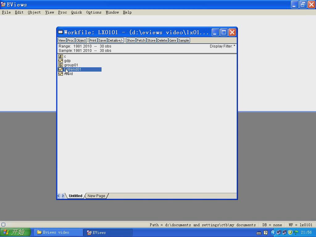Screen dimensions: 316x237
Task: Open the Proc menu
Action: click(x=62, y=12)
